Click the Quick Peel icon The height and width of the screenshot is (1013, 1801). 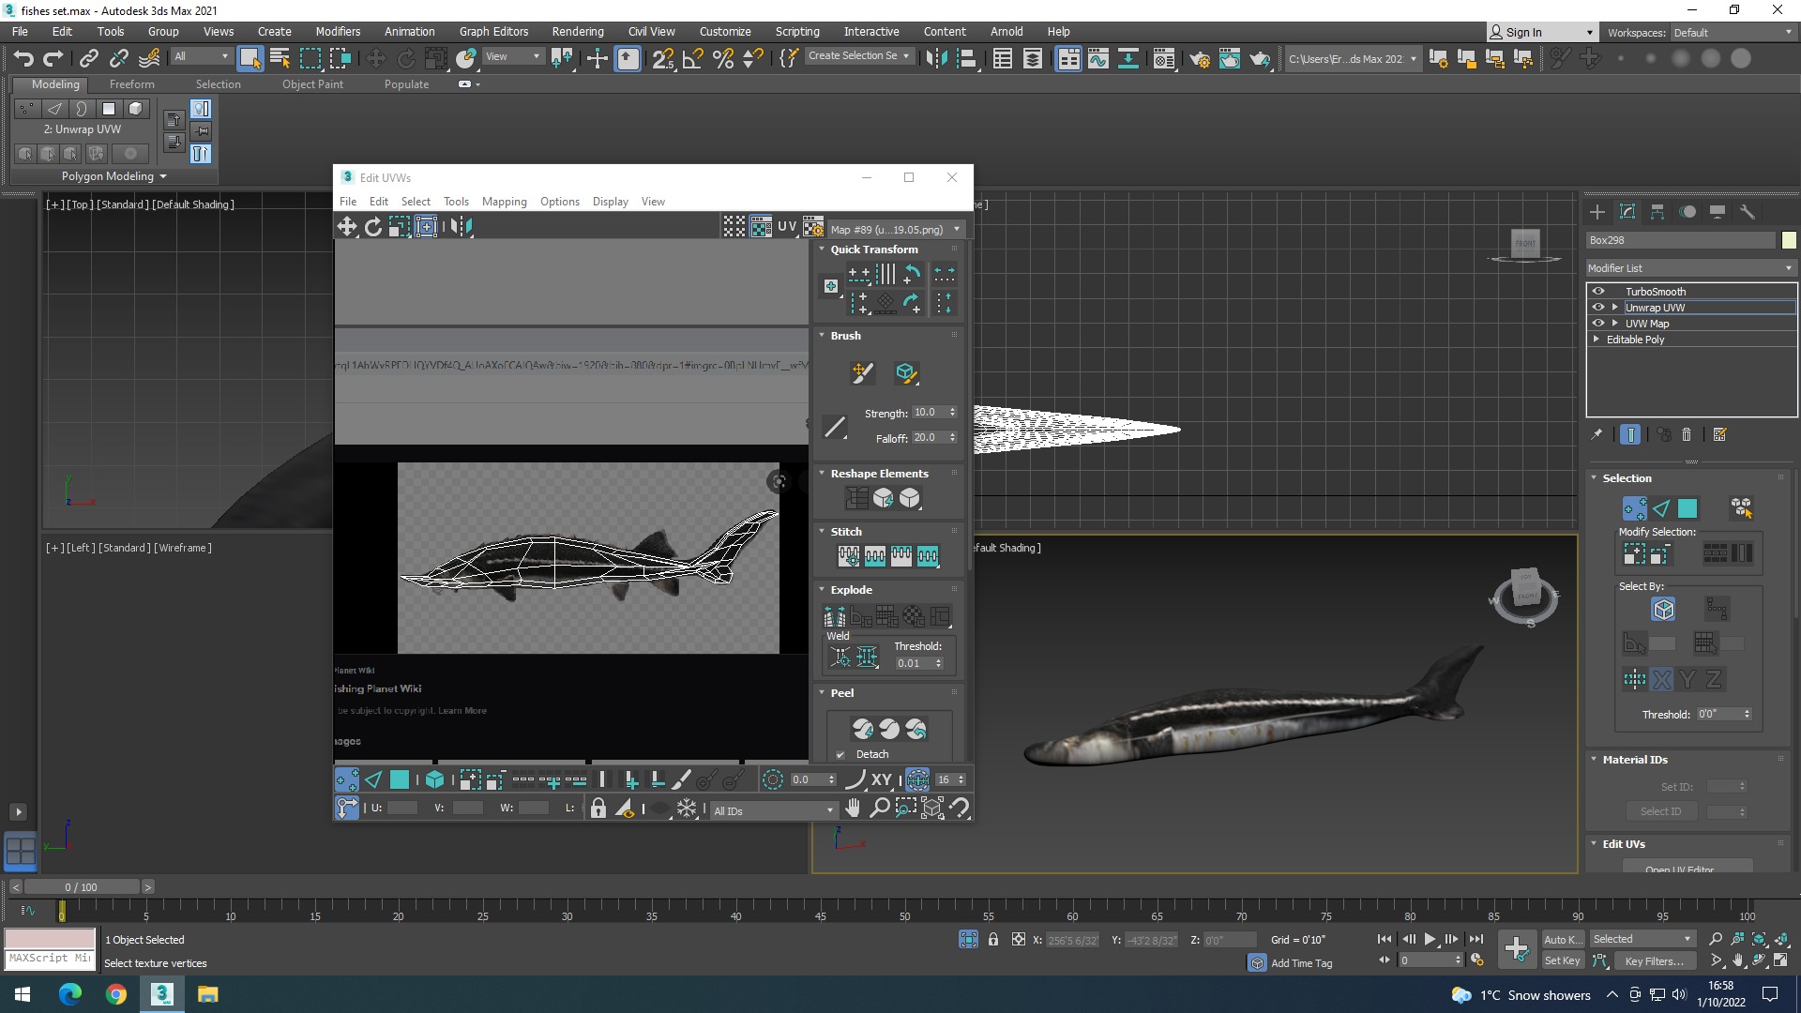[x=863, y=729]
